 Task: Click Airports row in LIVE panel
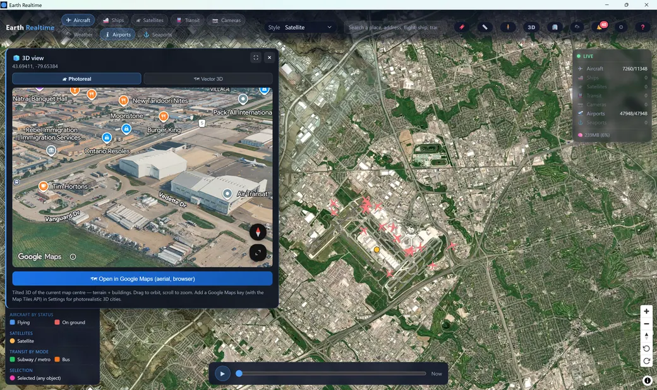coord(612,114)
